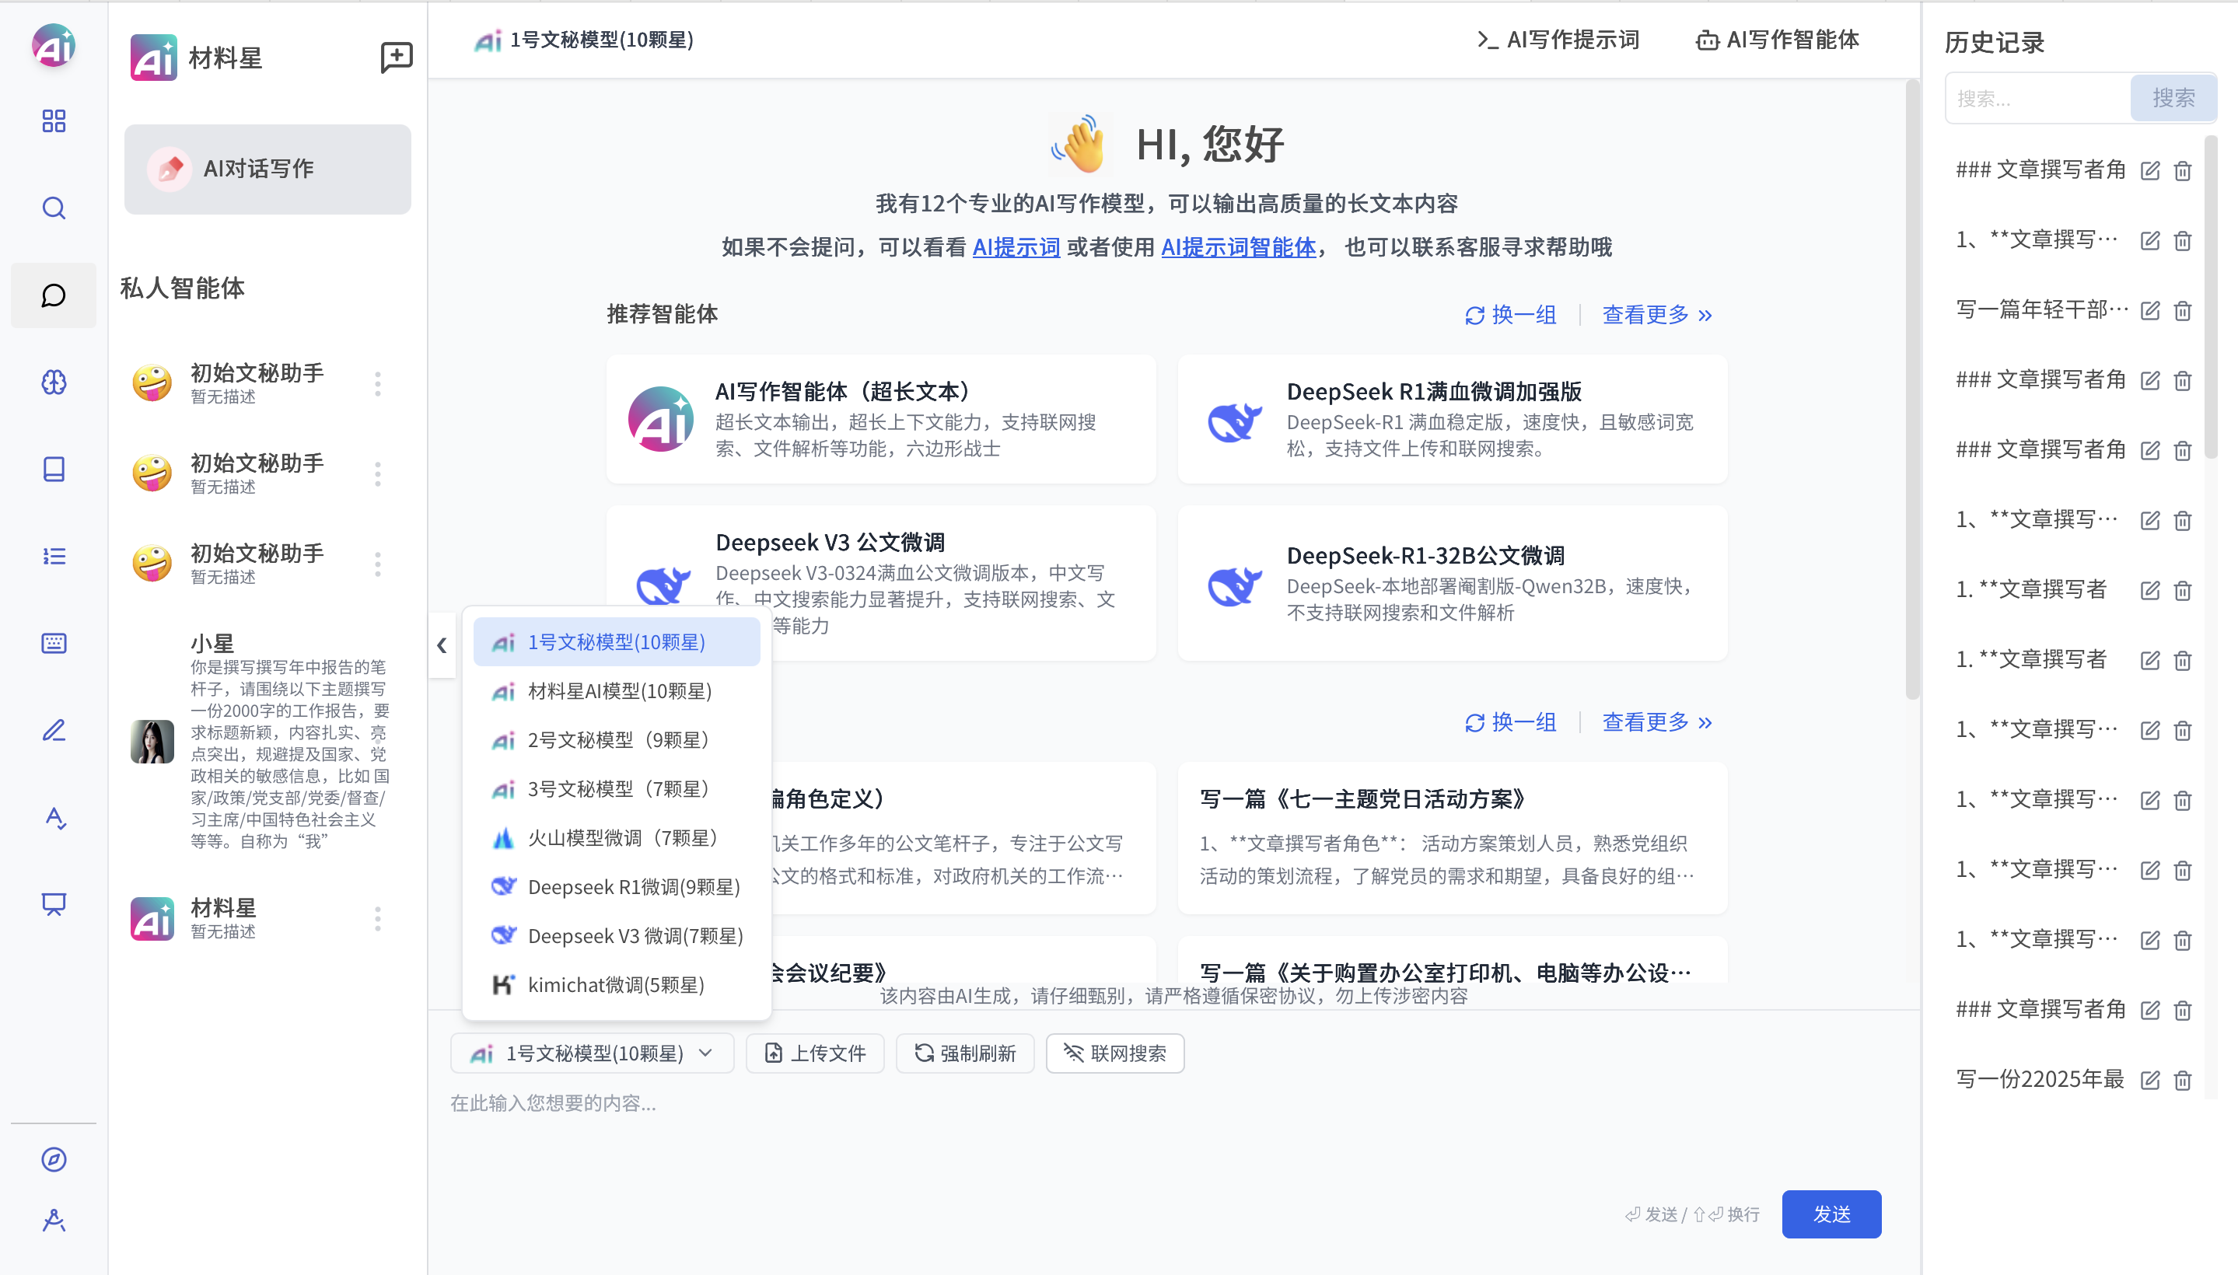
Task: Click the blue 发送 send button
Action: click(x=1831, y=1214)
